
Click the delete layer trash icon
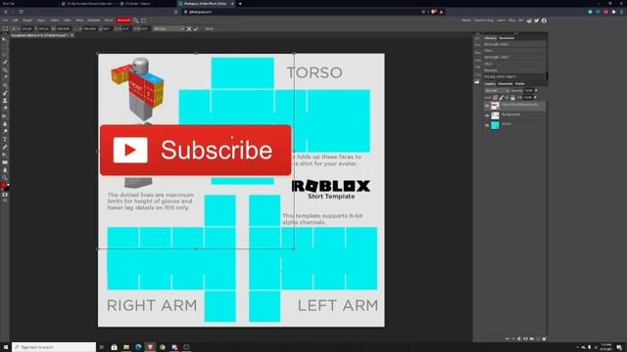click(x=544, y=338)
